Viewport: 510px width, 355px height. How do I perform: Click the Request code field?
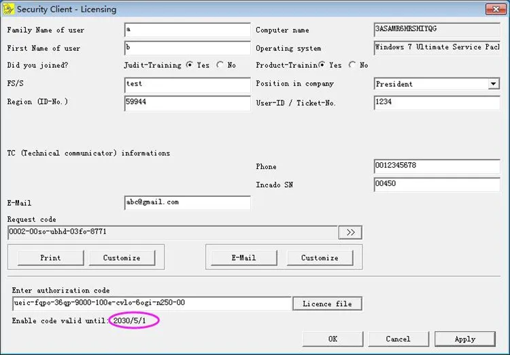pos(173,232)
